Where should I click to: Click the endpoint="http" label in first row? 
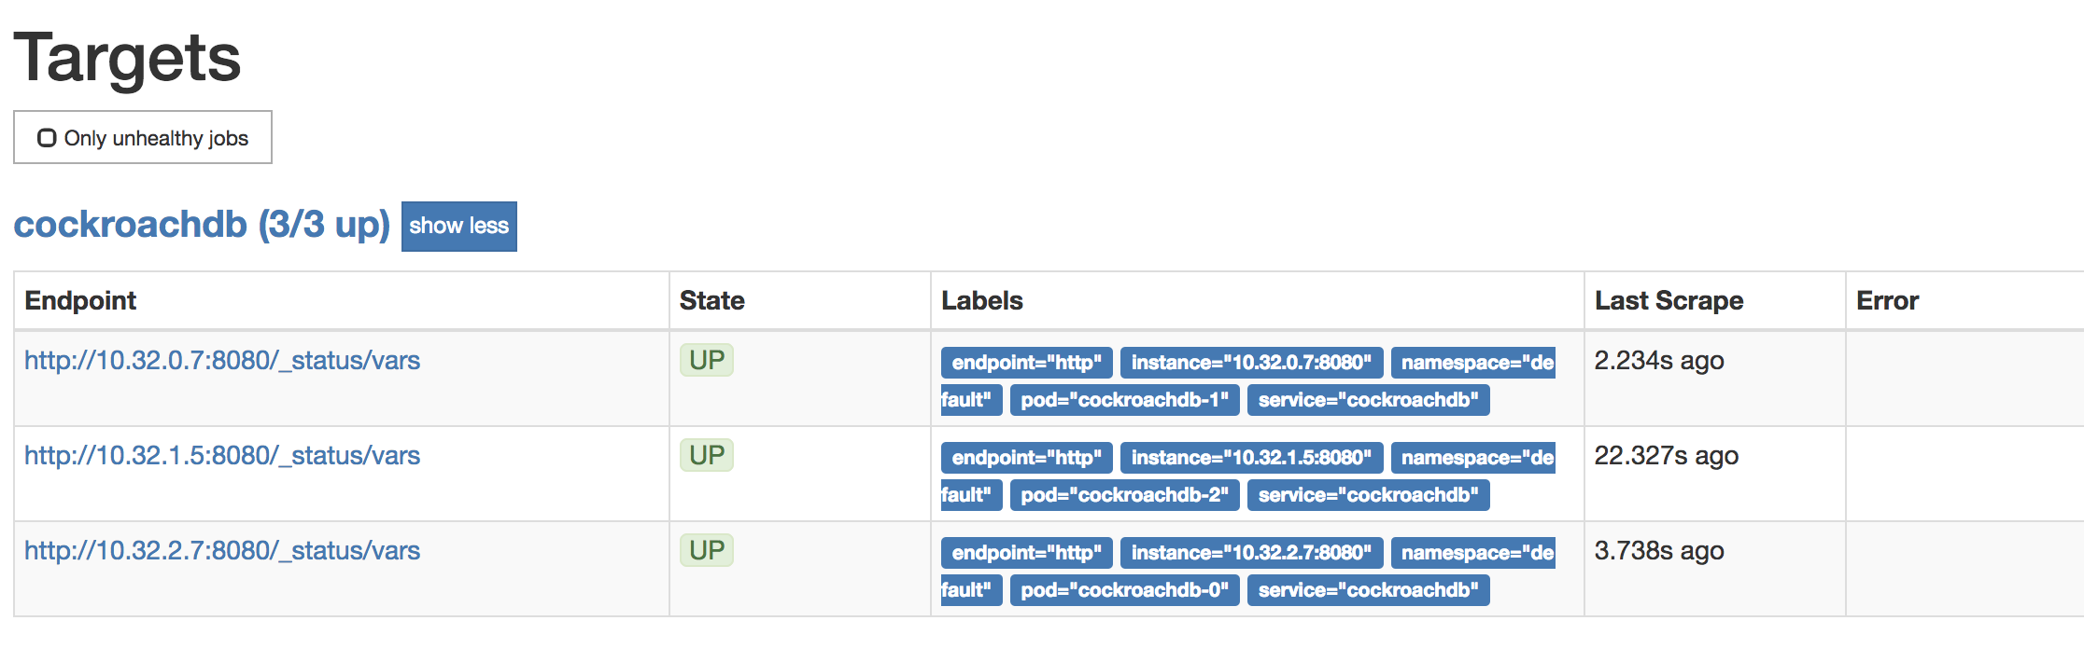[x=1026, y=363]
